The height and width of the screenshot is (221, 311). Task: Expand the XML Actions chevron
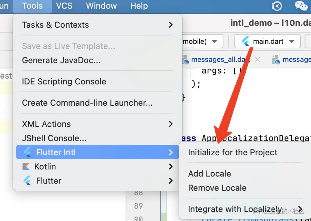[171, 124]
